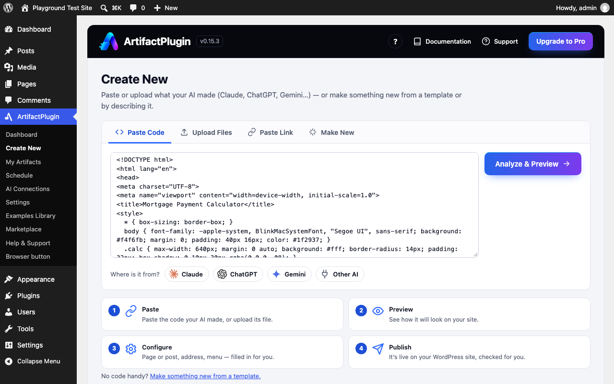Switch to the Make New tab
This screenshot has width=614, height=384.
(332, 132)
